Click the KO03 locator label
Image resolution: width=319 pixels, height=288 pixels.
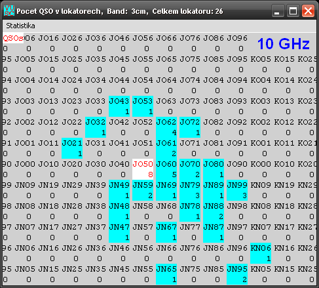point(261,101)
